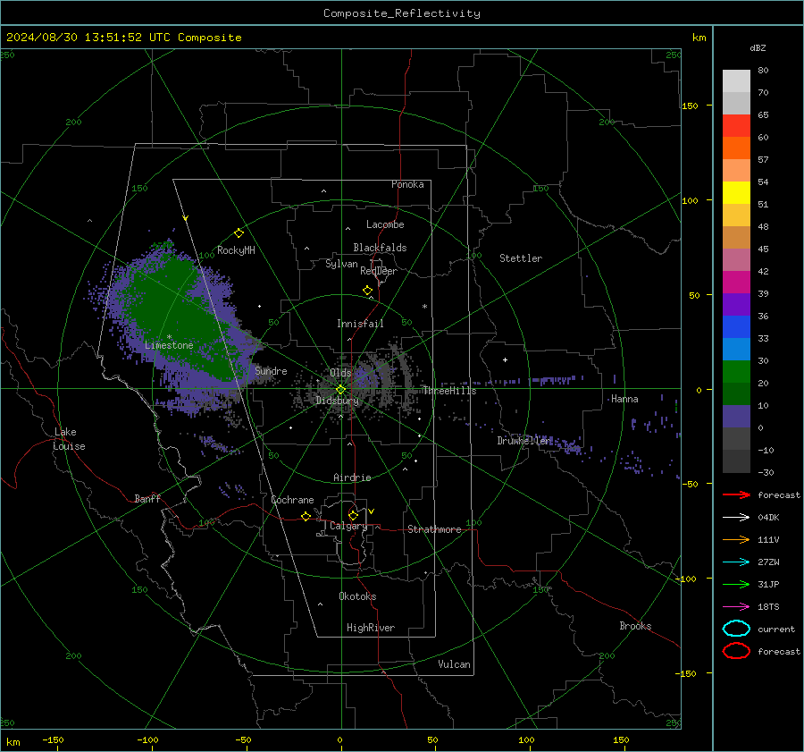Click the green 31JP arrow icon
Viewport: 804px width, 752px height.
736,584
